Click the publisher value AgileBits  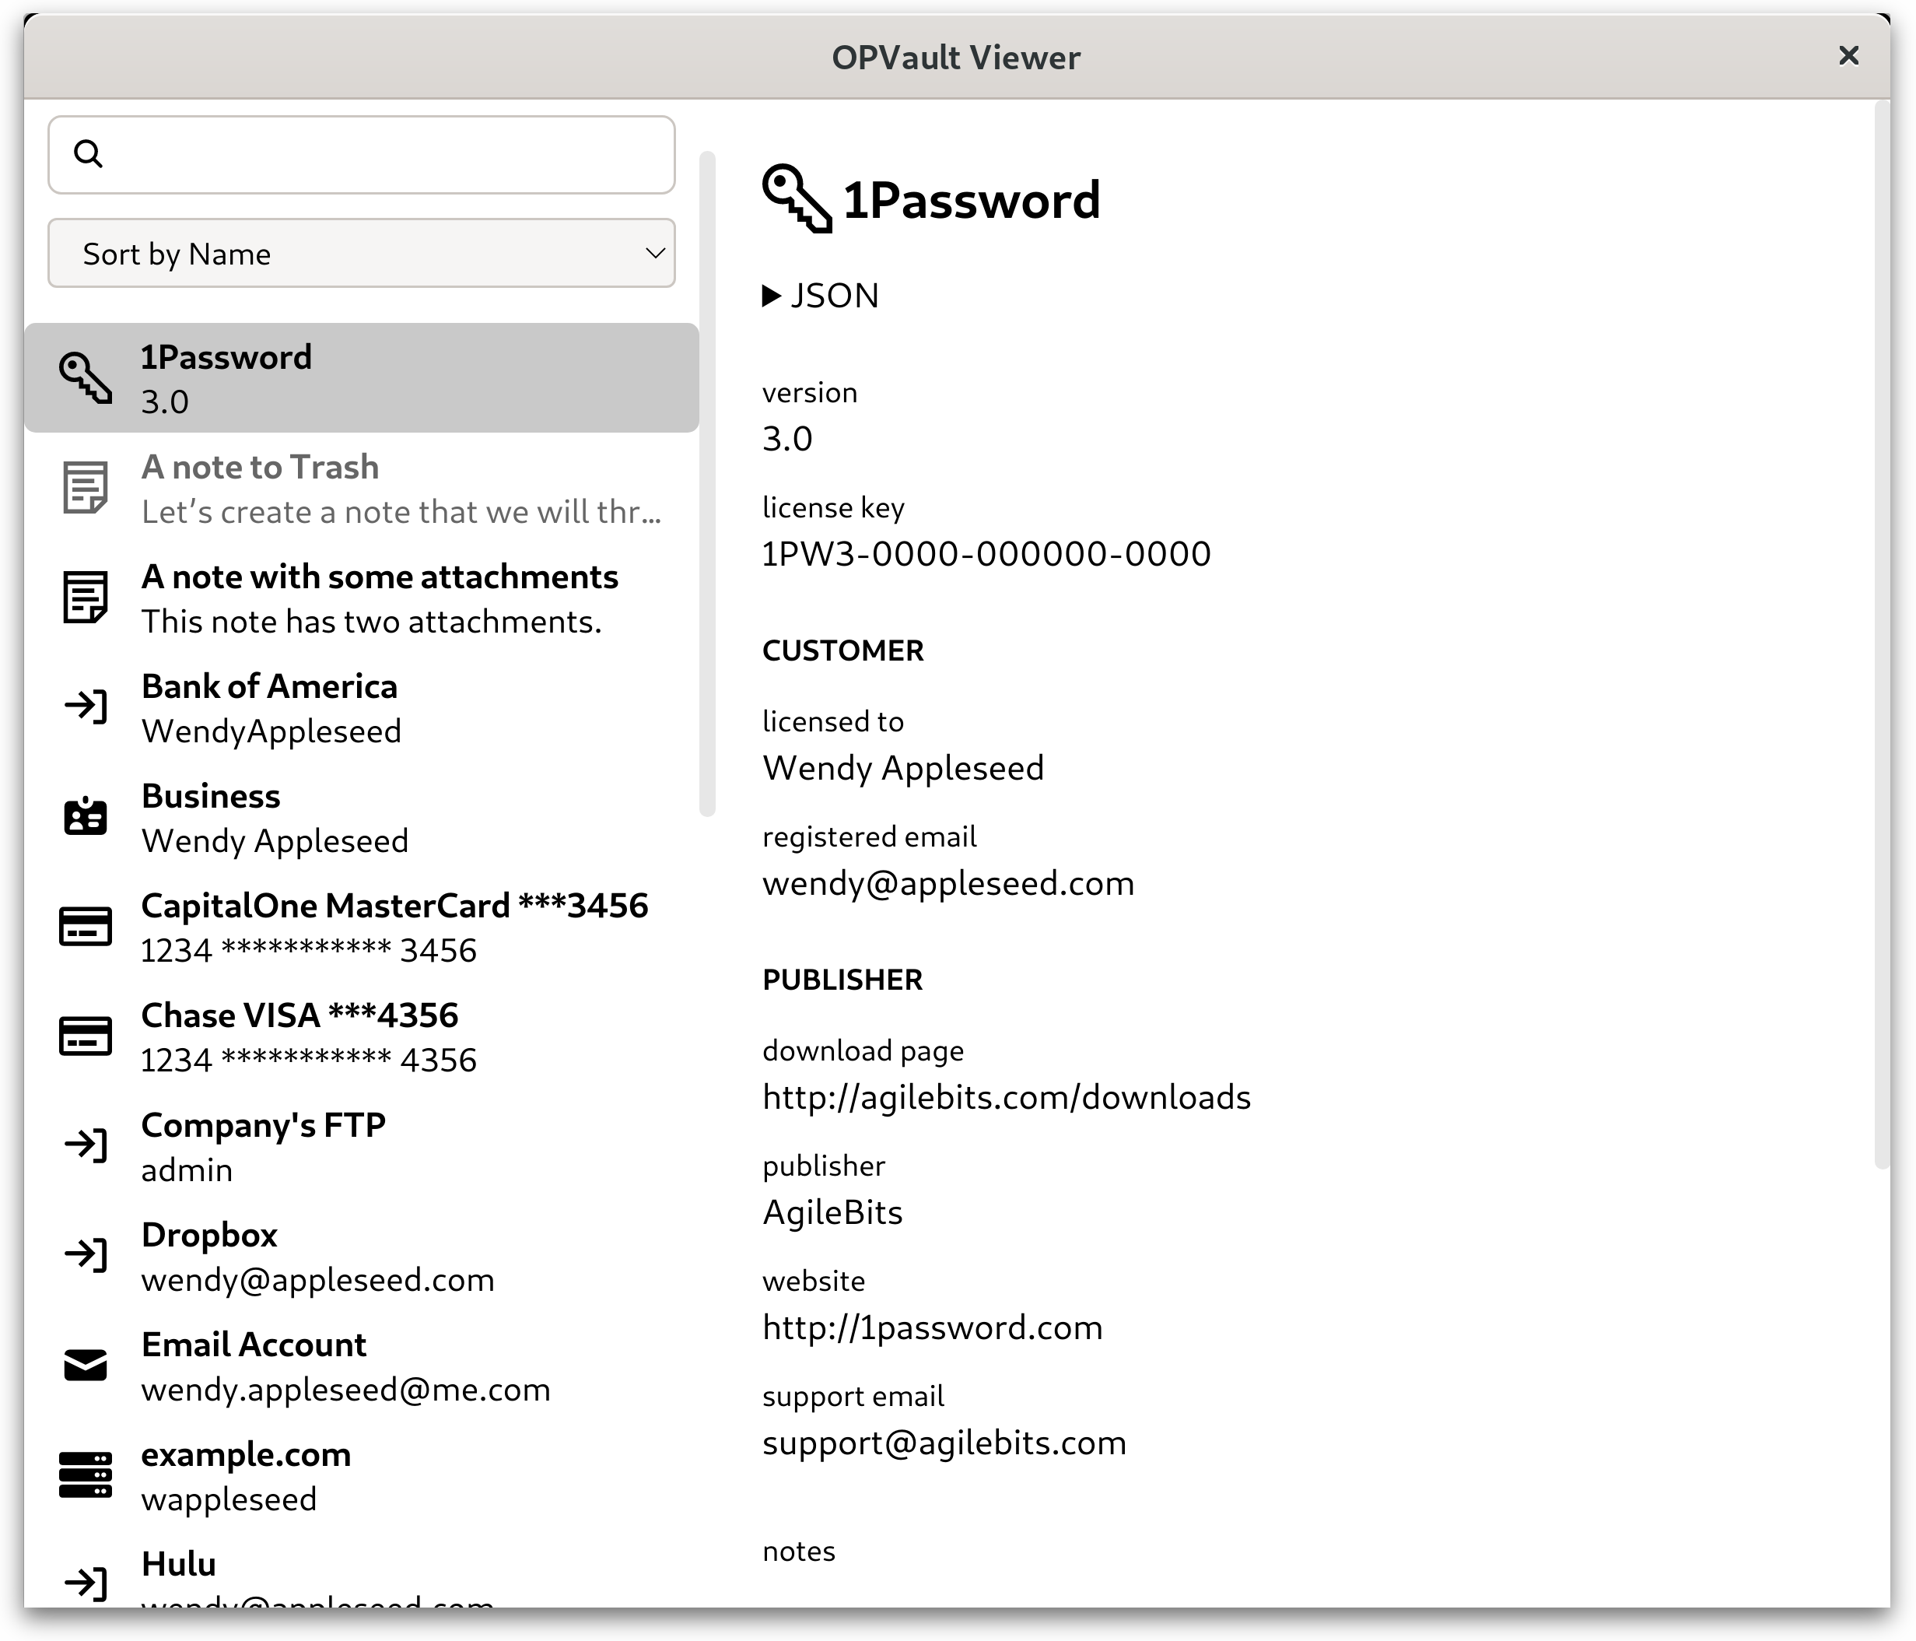[832, 1211]
